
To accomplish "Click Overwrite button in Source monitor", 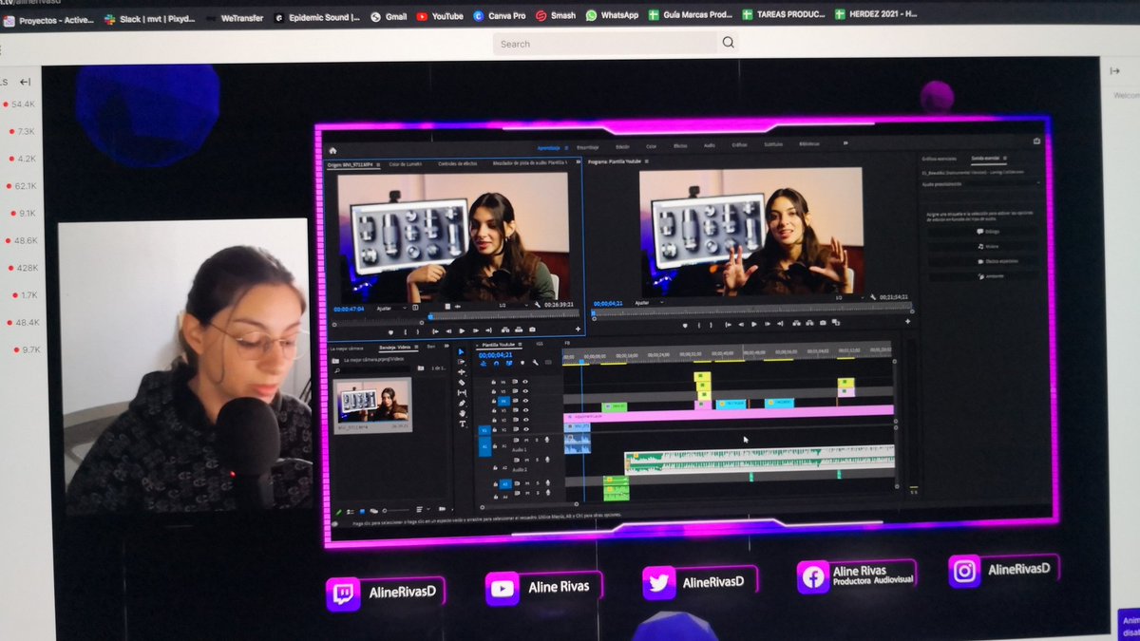I will [519, 330].
